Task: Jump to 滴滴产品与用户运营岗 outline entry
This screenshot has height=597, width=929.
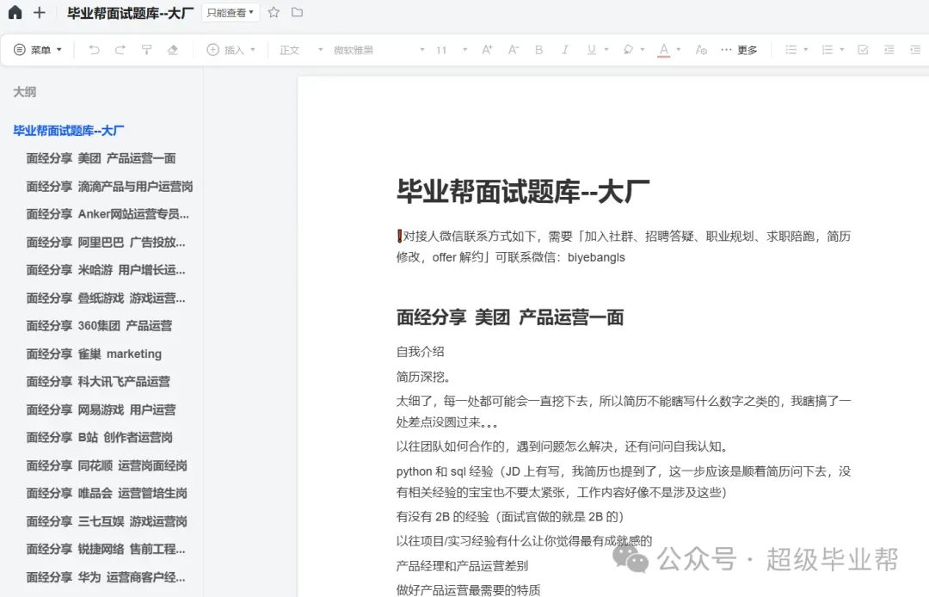Action: tap(109, 187)
